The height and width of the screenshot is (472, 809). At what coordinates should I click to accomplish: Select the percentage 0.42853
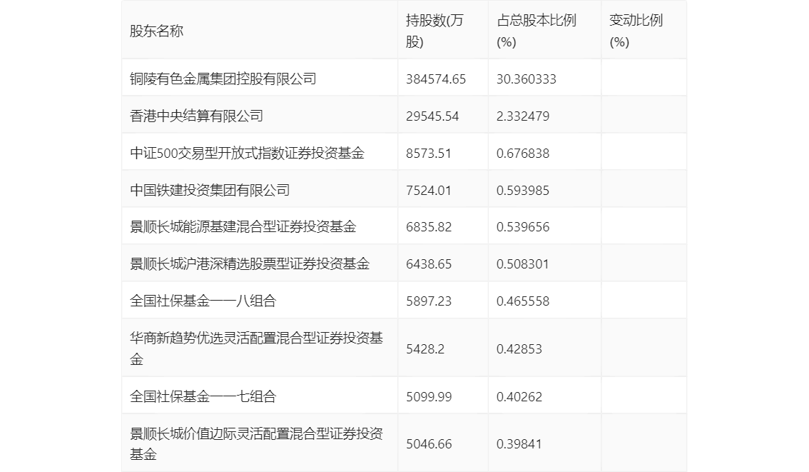pyautogui.click(x=519, y=349)
